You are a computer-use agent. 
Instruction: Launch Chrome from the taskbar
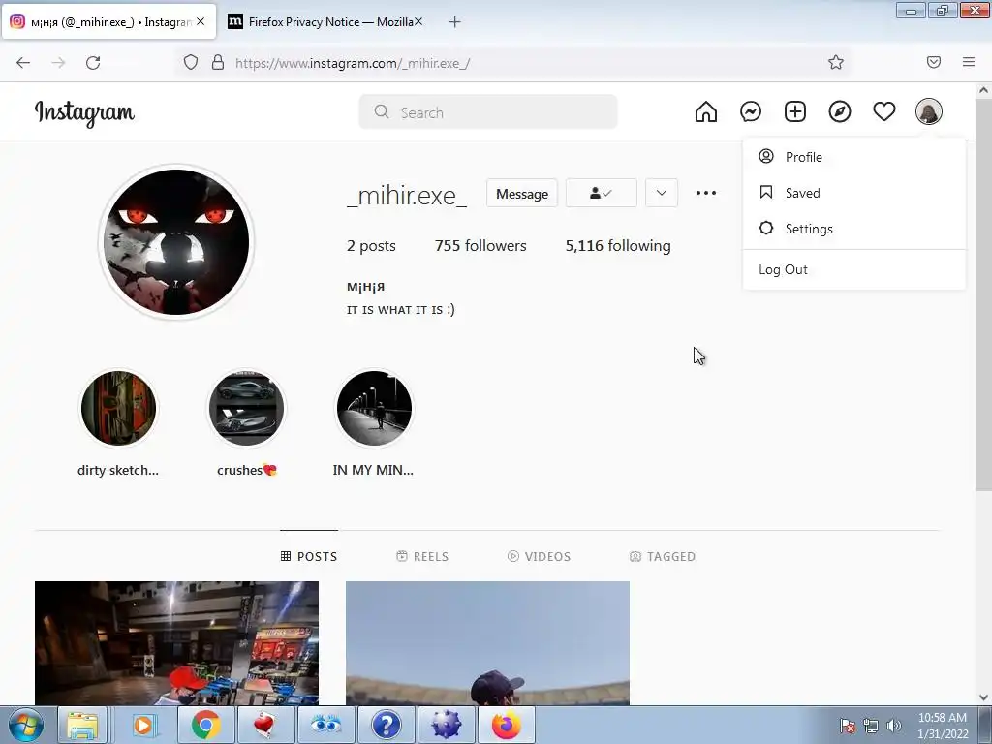205,725
